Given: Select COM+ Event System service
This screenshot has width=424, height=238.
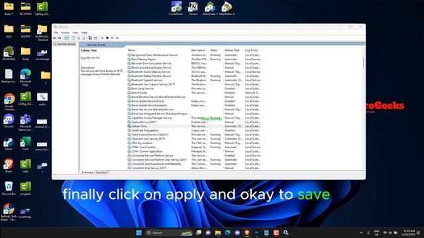Looking at the screenshot, I should tap(193, 147).
